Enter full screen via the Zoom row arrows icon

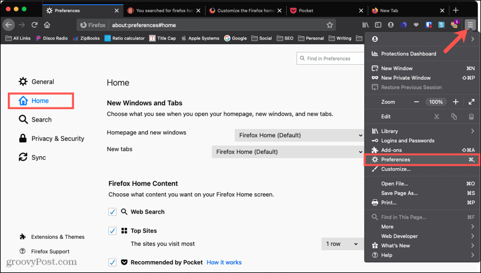[471, 102]
